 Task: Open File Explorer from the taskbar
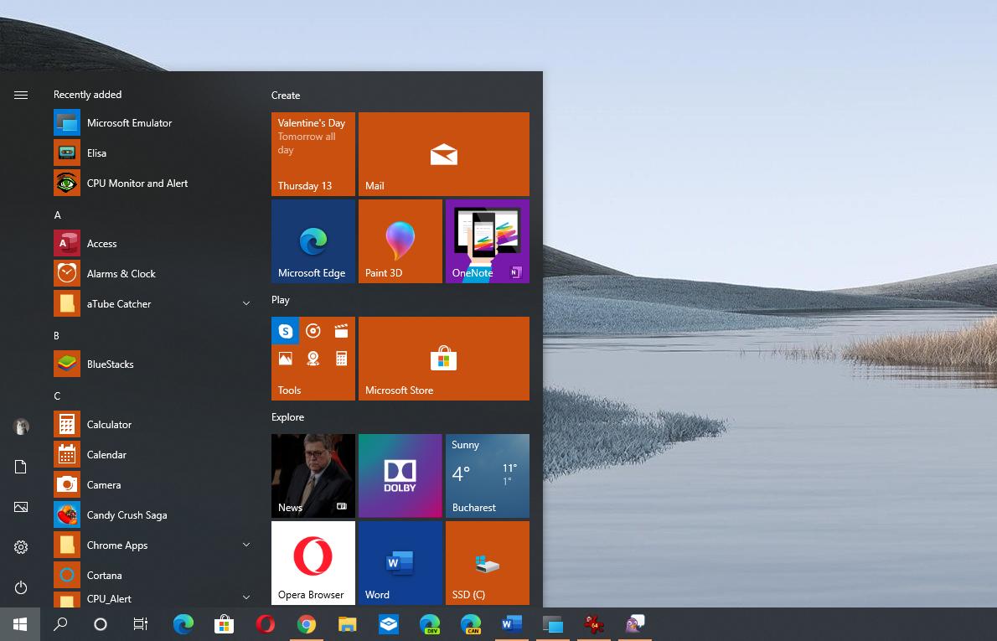tap(347, 624)
